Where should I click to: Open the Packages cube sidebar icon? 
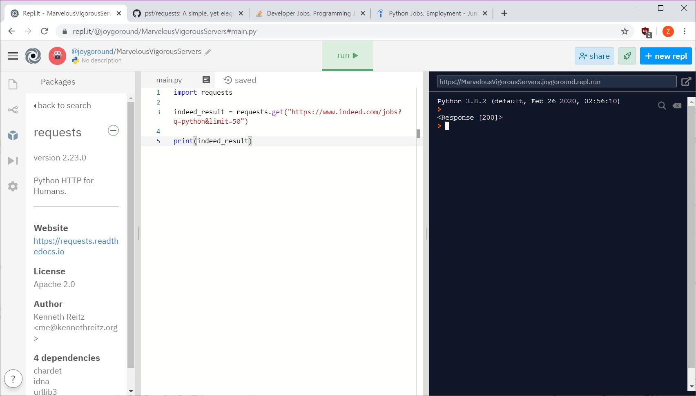[x=13, y=135]
